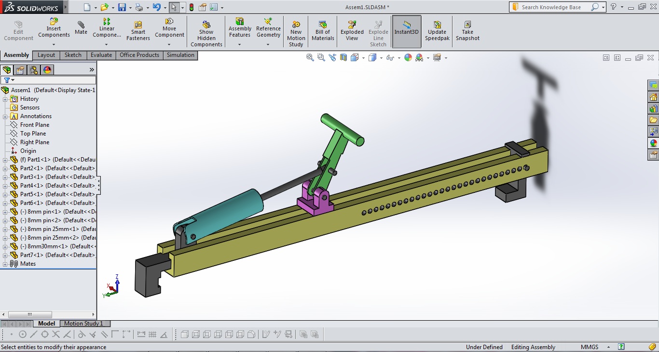Open the Design Library task pane icon
This screenshot has height=352, width=659.
click(653, 108)
